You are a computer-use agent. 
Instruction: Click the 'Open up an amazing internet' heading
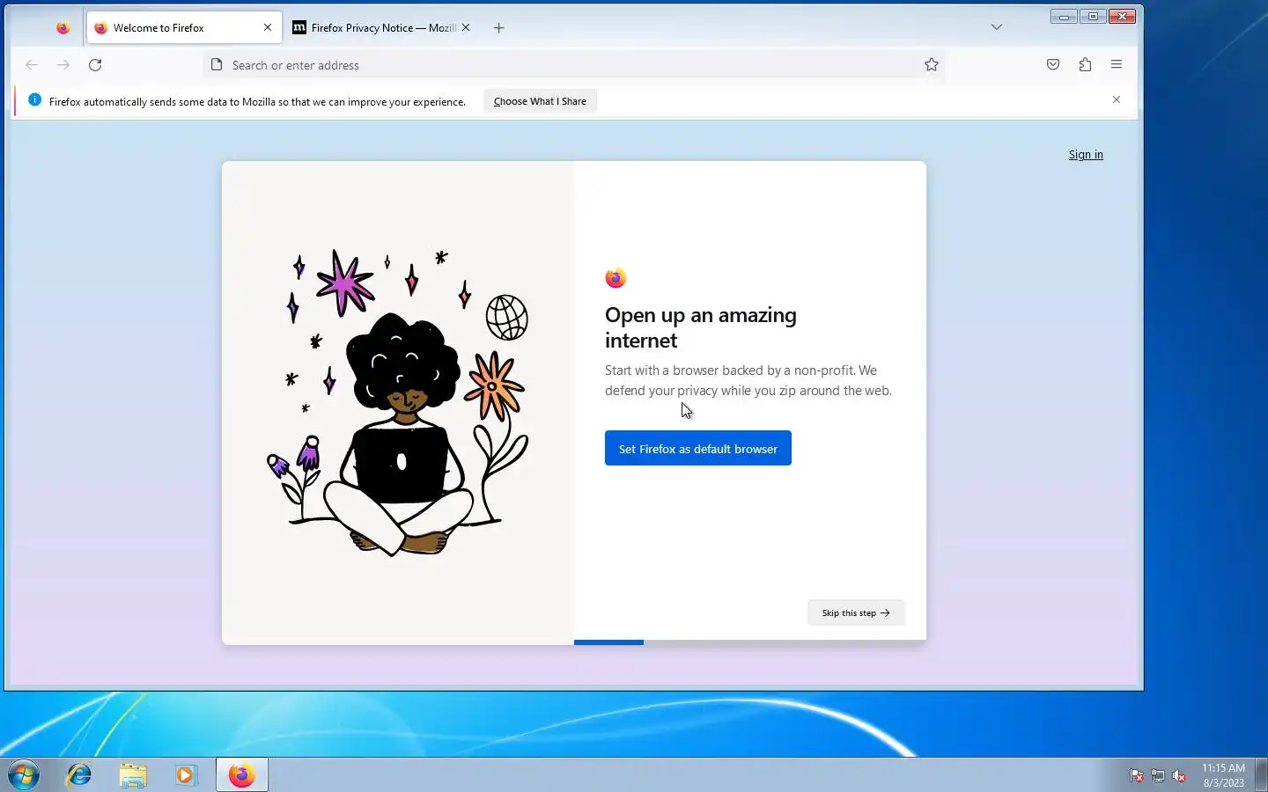[x=701, y=327]
